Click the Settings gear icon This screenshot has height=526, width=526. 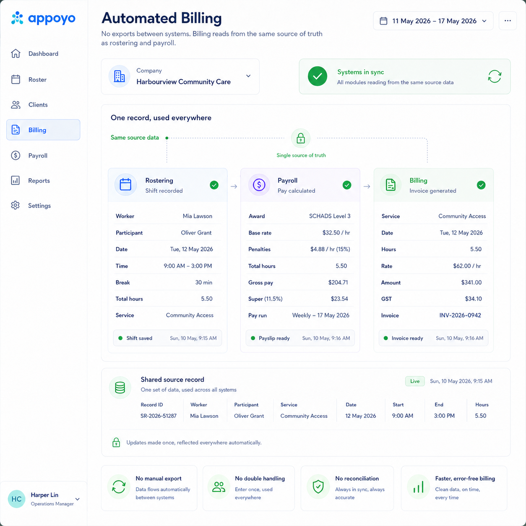click(x=16, y=206)
